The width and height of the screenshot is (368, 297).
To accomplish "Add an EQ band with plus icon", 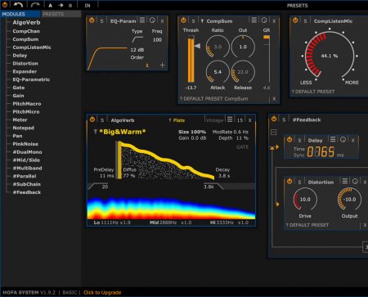I will 162,65.
